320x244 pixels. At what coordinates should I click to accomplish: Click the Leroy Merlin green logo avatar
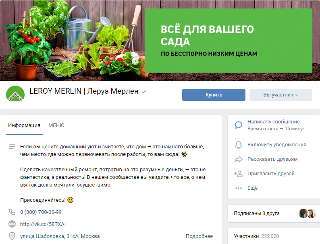[x=15, y=94]
